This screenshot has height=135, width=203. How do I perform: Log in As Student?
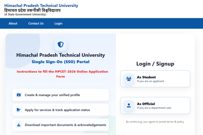click(155, 79)
